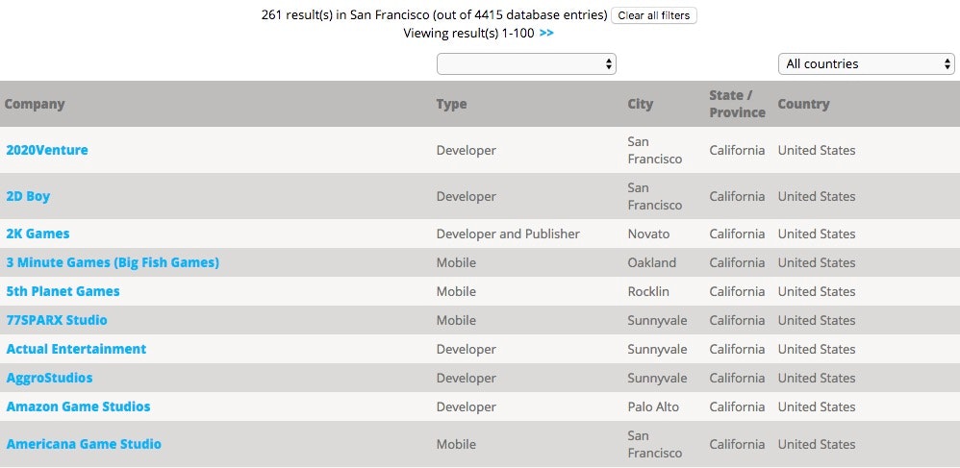Open the 77SPARX Studio link
The image size is (960, 468).
coord(57,320)
